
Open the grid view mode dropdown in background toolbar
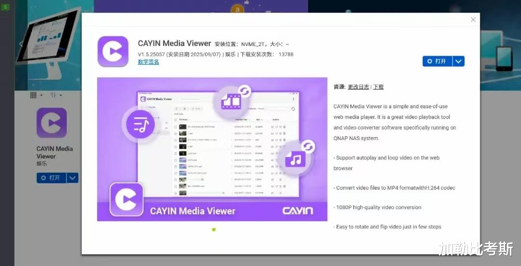tap(37, 95)
